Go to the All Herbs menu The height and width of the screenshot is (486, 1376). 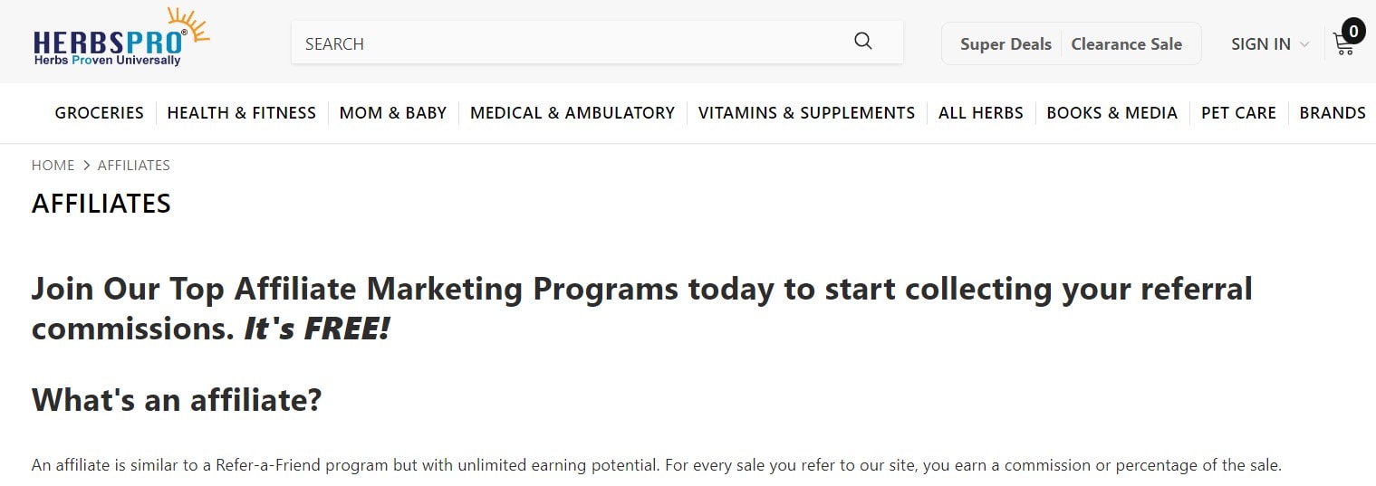981,113
